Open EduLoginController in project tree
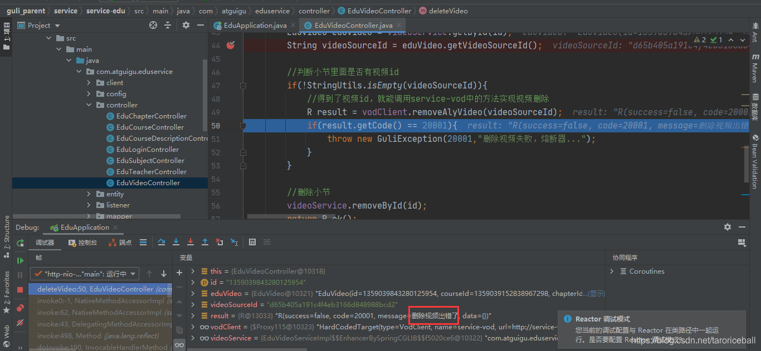The width and height of the screenshot is (761, 351). pyautogui.click(x=143, y=149)
